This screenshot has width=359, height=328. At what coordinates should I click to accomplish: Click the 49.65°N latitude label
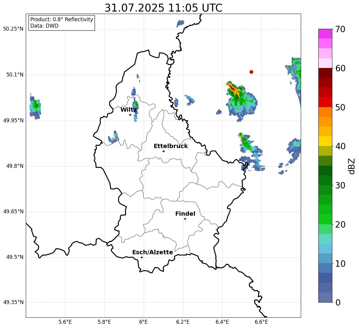click(13, 211)
